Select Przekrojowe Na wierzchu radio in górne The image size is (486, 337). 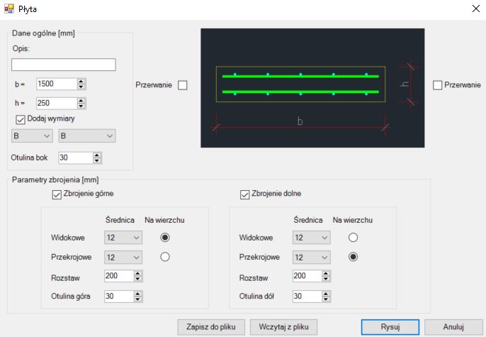point(165,257)
